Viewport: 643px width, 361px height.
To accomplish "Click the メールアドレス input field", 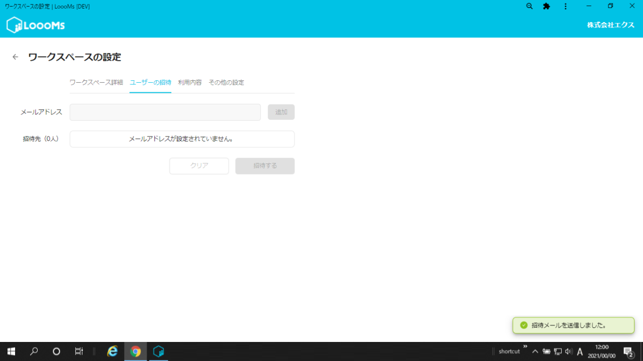I will pyautogui.click(x=165, y=112).
